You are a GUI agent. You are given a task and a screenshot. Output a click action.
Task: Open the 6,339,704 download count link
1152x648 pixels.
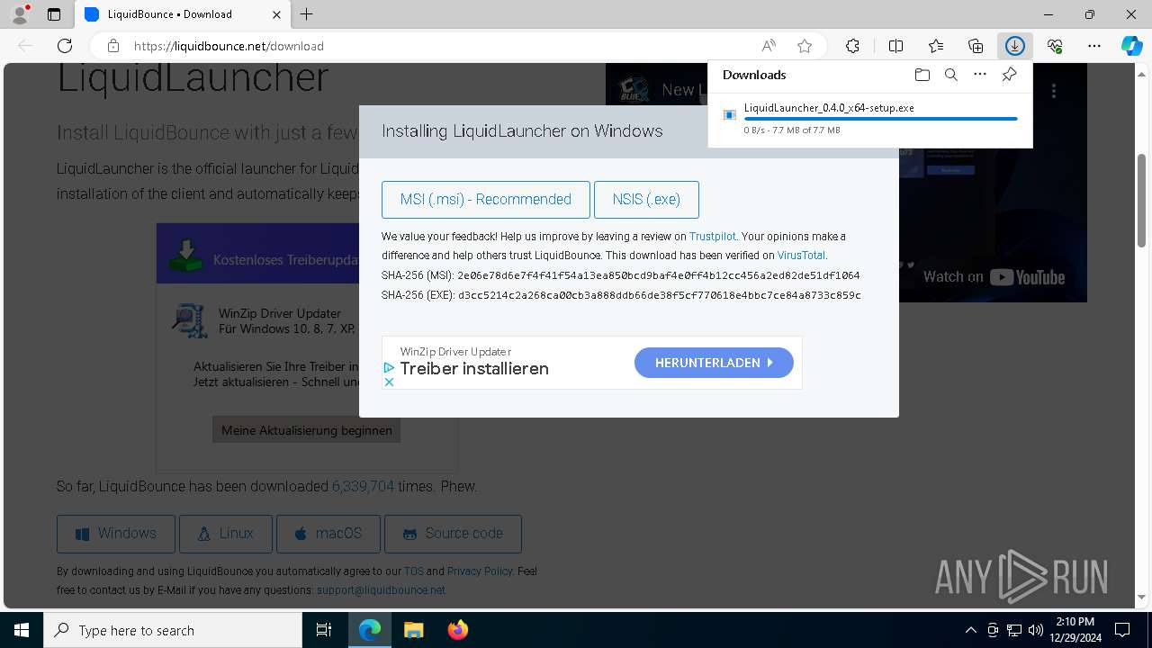click(363, 487)
